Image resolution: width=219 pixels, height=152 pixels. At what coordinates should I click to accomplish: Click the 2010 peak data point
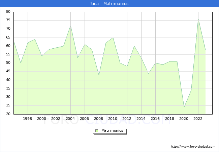tap(113, 37)
